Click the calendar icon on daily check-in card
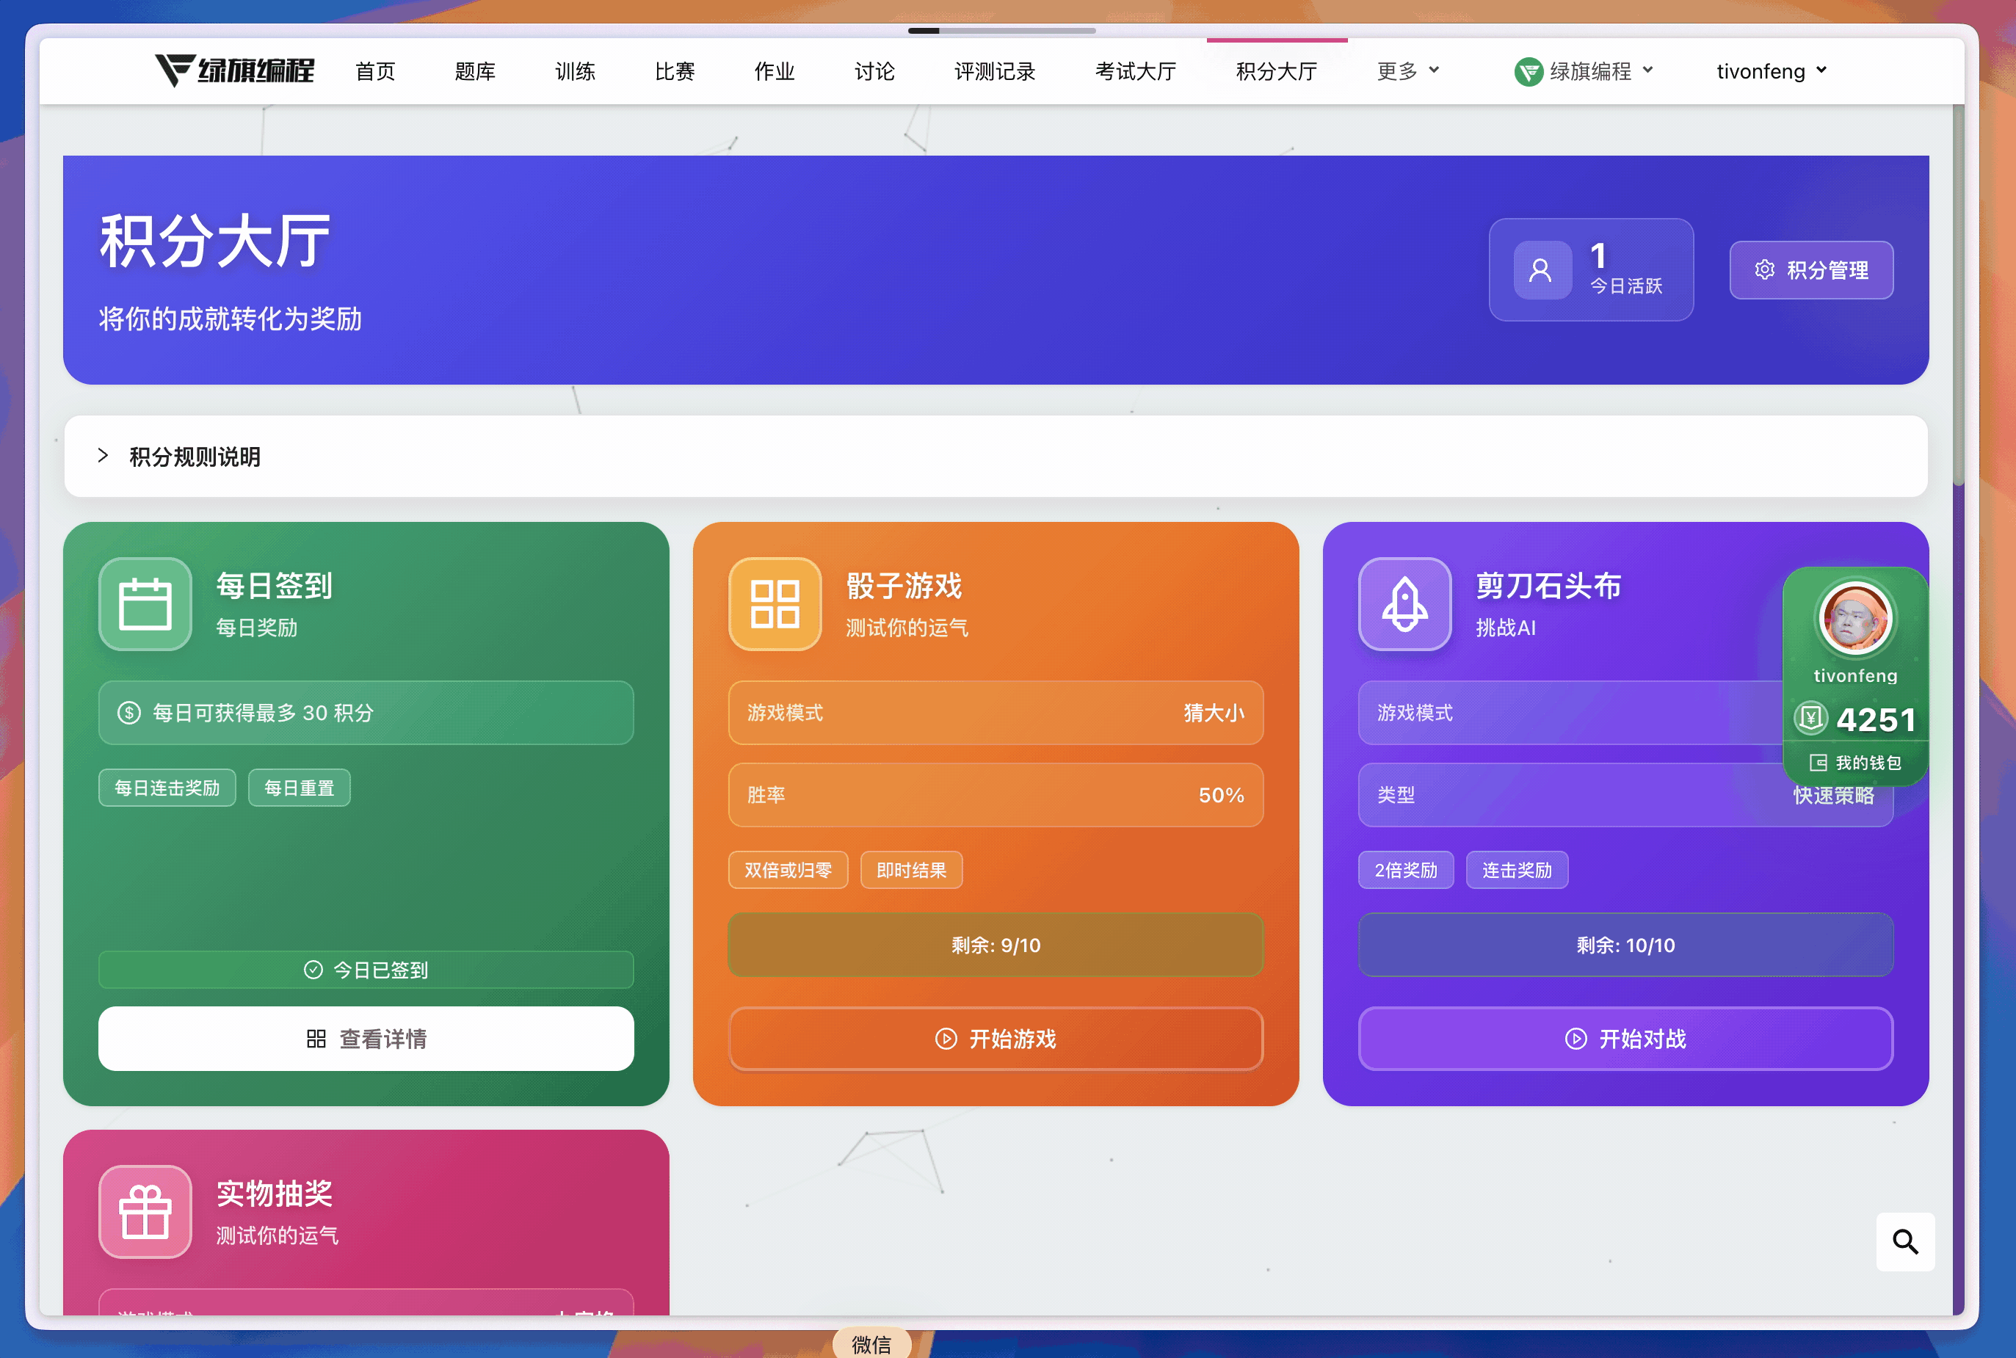Viewport: 2016px width, 1358px height. point(145,603)
